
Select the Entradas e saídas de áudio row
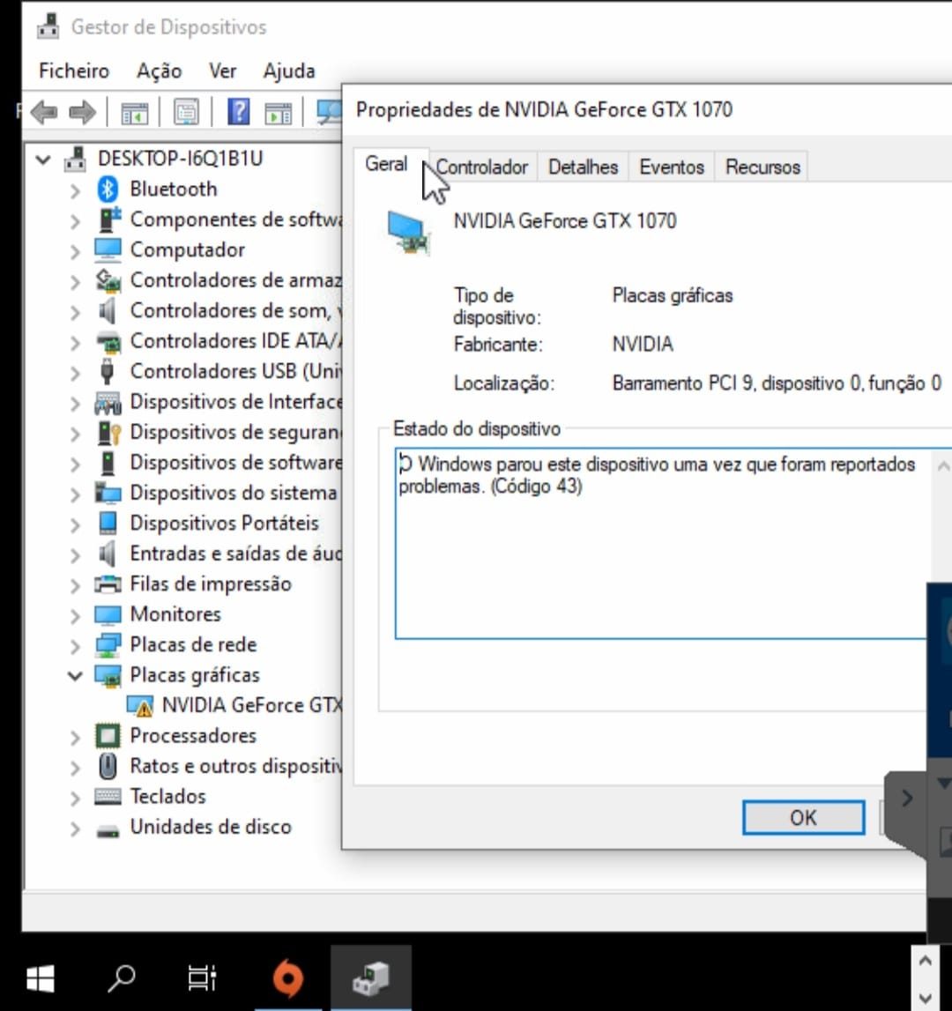pyautogui.click(x=219, y=554)
